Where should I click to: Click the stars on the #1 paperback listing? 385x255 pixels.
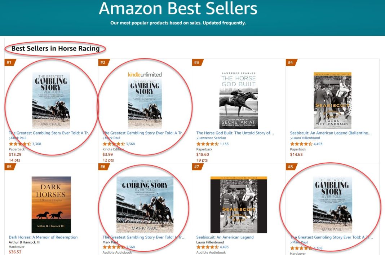20,144
